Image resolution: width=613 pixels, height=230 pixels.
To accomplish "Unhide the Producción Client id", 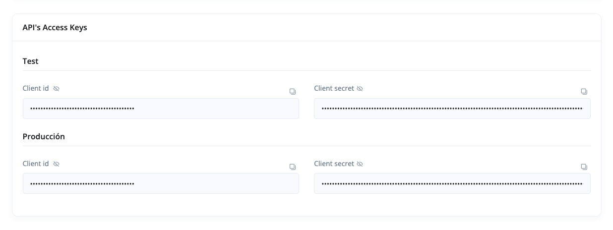I will 56,164.
